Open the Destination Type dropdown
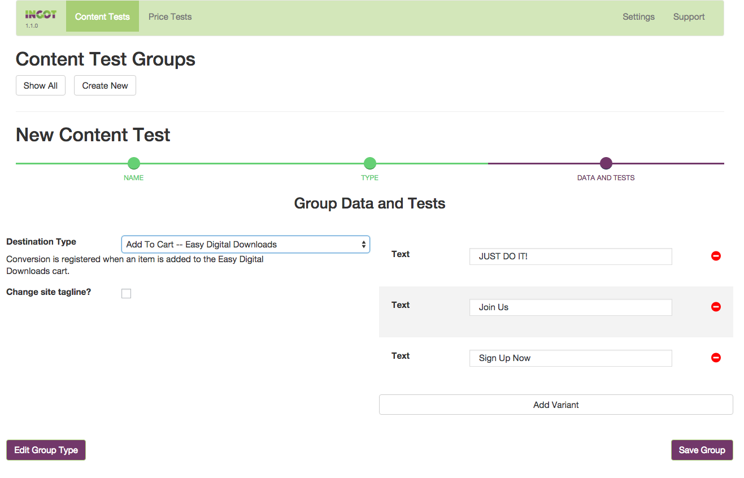 pyautogui.click(x=246, y=245)
